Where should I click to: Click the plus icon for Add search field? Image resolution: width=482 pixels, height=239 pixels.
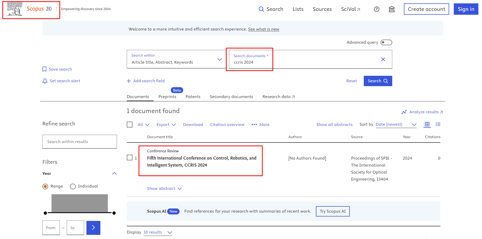click(x=129, y=81)
